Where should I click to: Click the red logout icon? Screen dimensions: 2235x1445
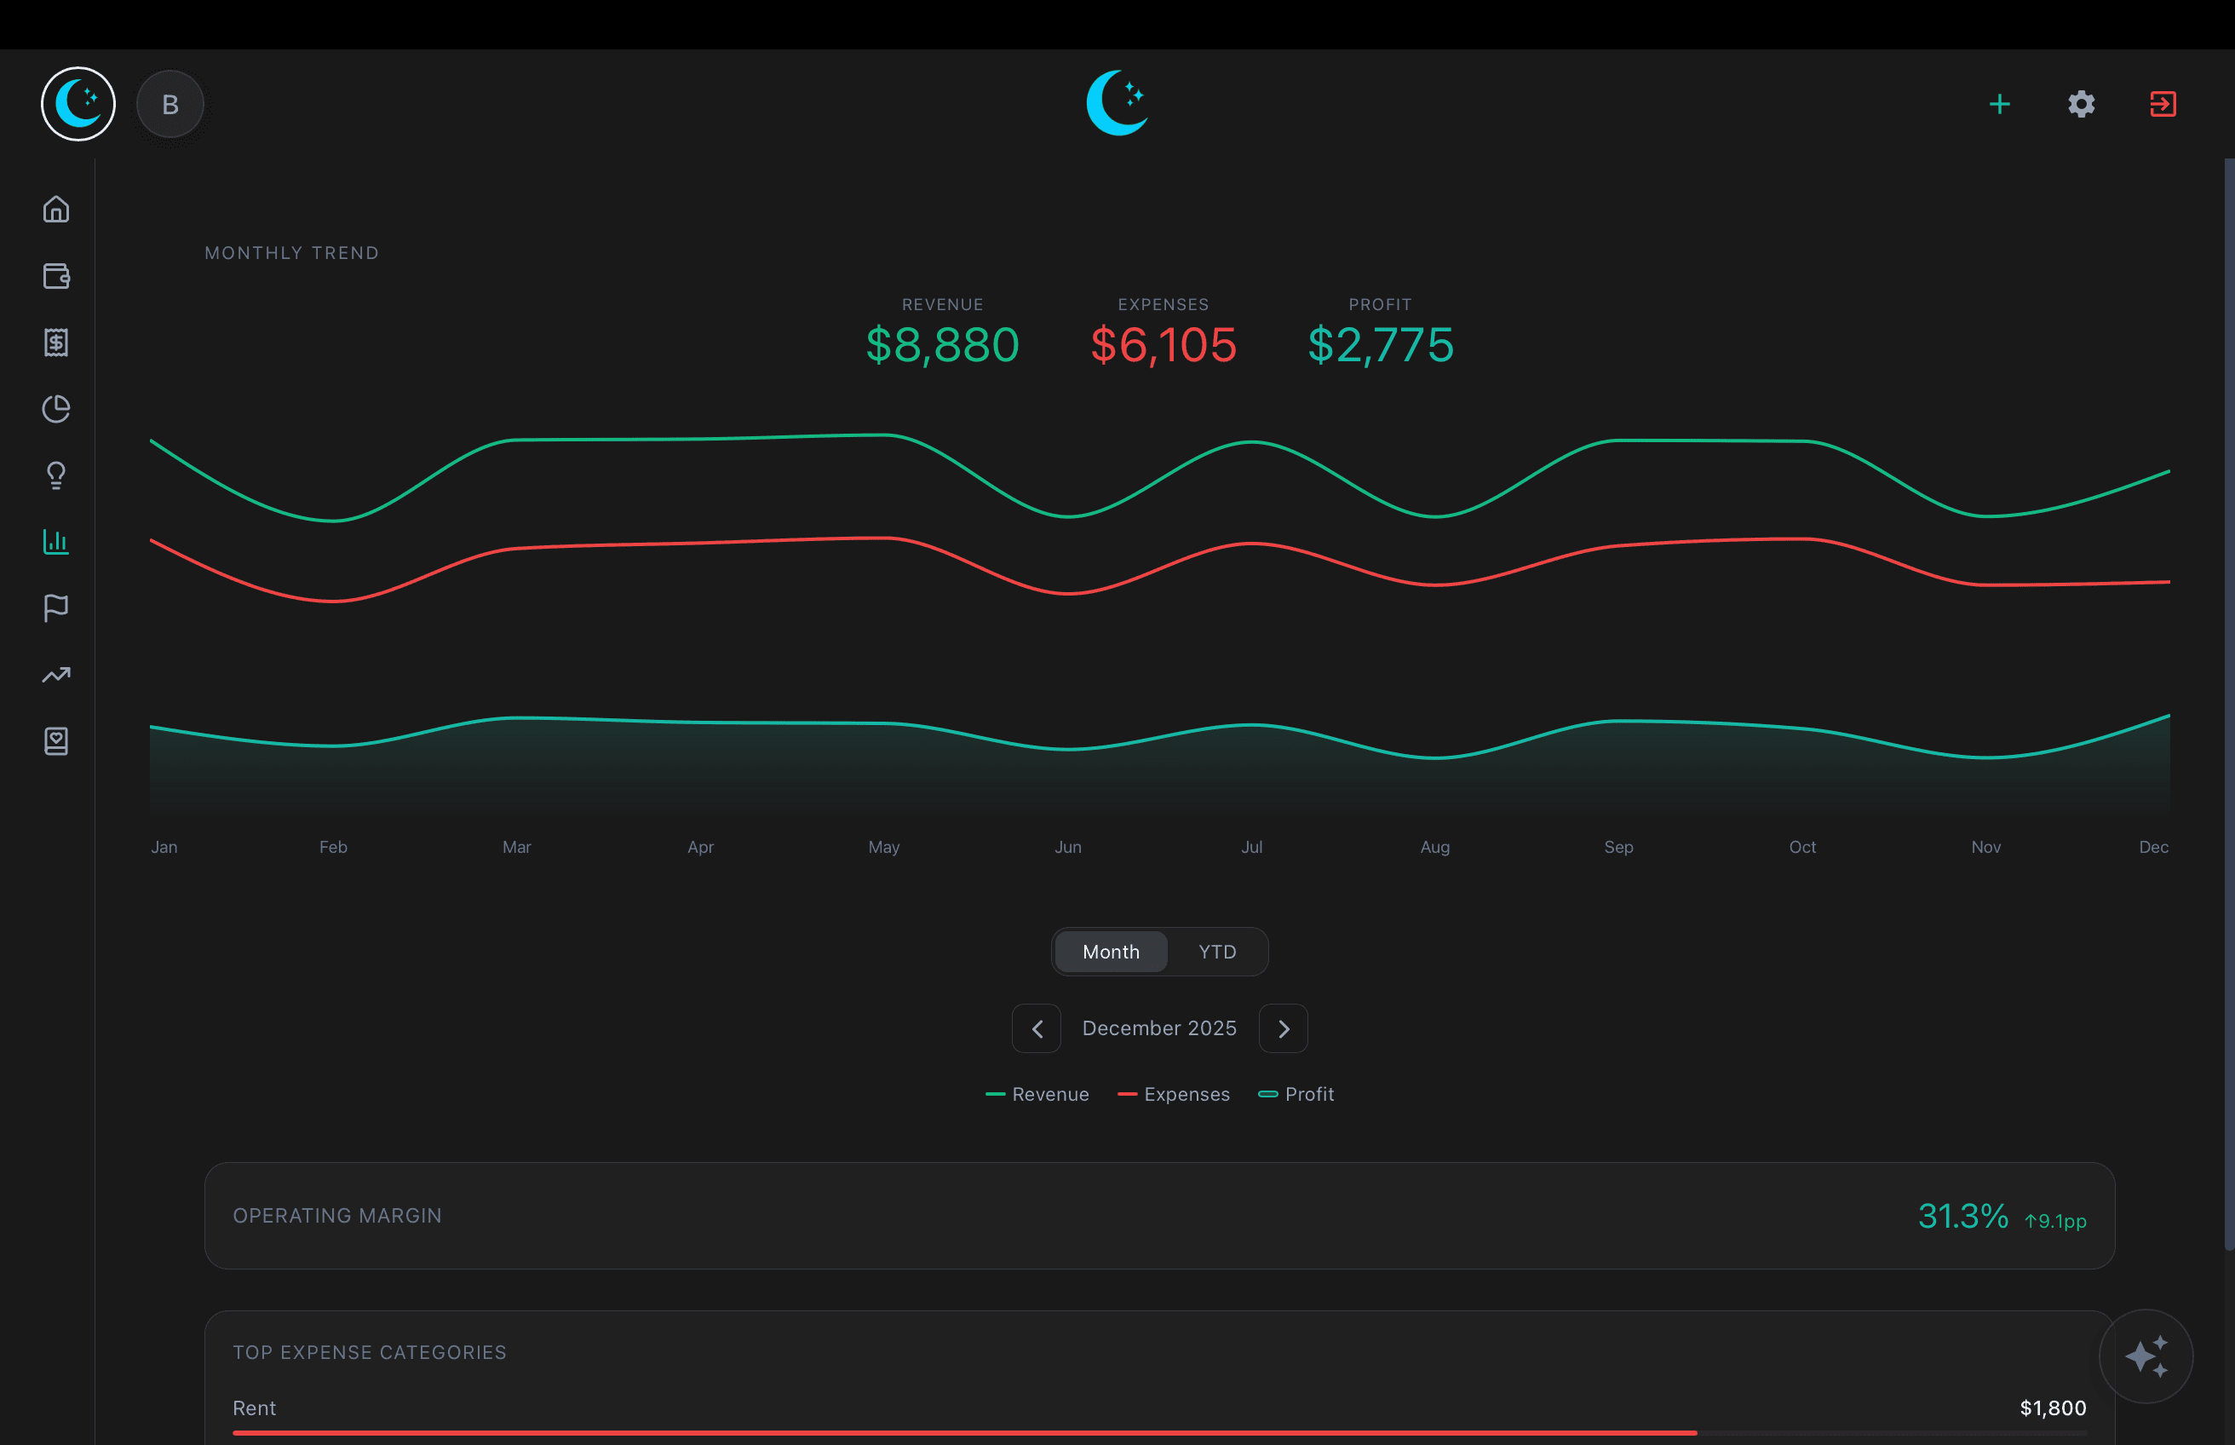pos(2162,104)
